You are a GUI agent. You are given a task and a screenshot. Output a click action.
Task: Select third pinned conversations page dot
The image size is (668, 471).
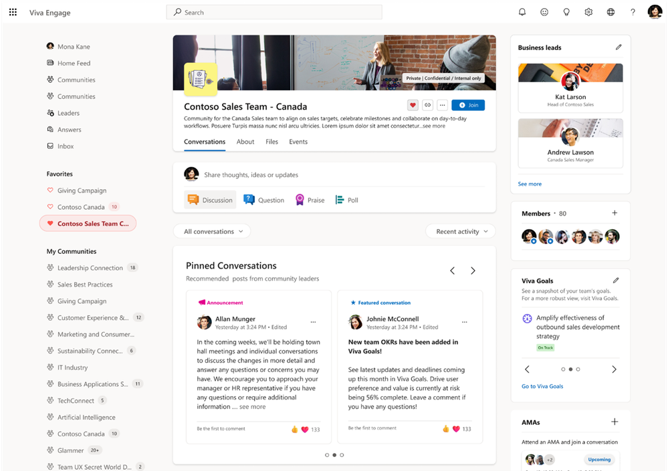click(x=342, y=455)
